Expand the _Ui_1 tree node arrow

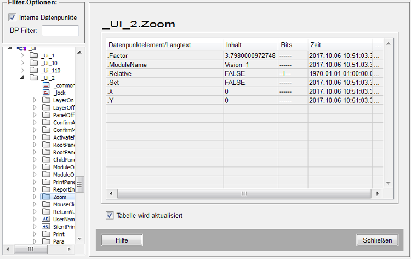click(x=22, y=55)
